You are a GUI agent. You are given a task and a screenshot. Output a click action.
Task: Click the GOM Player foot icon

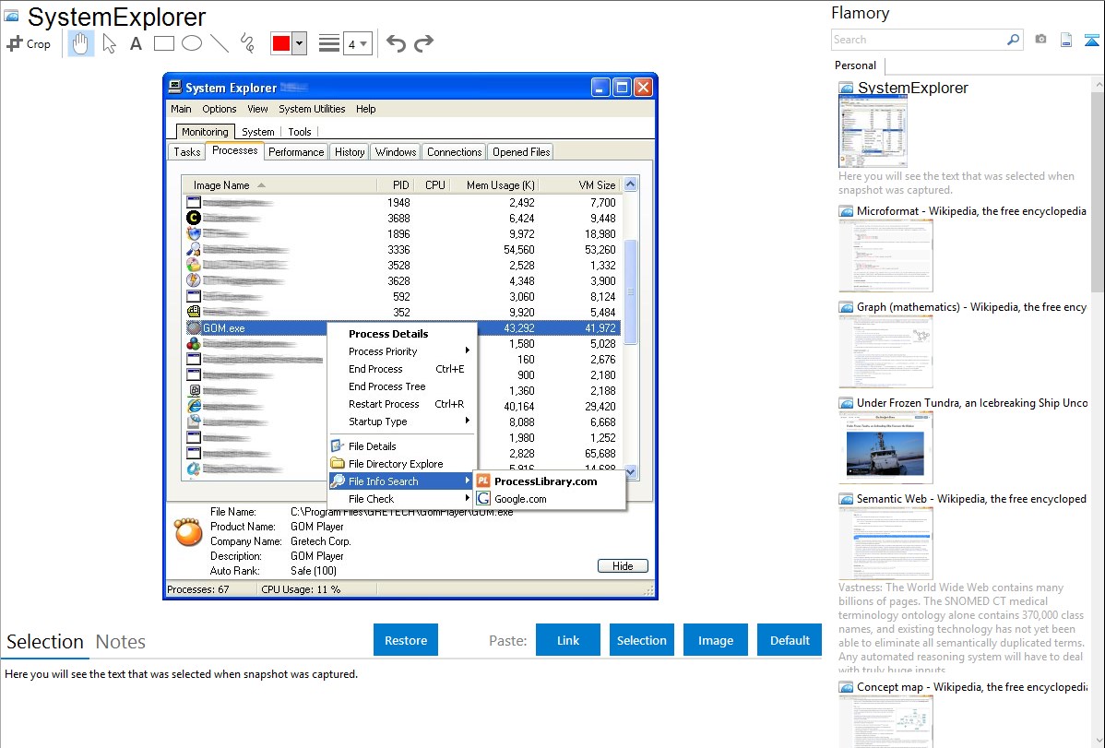click(x=188, y=532)
